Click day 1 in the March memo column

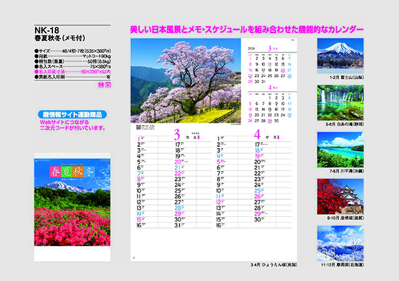coord(139,138)
